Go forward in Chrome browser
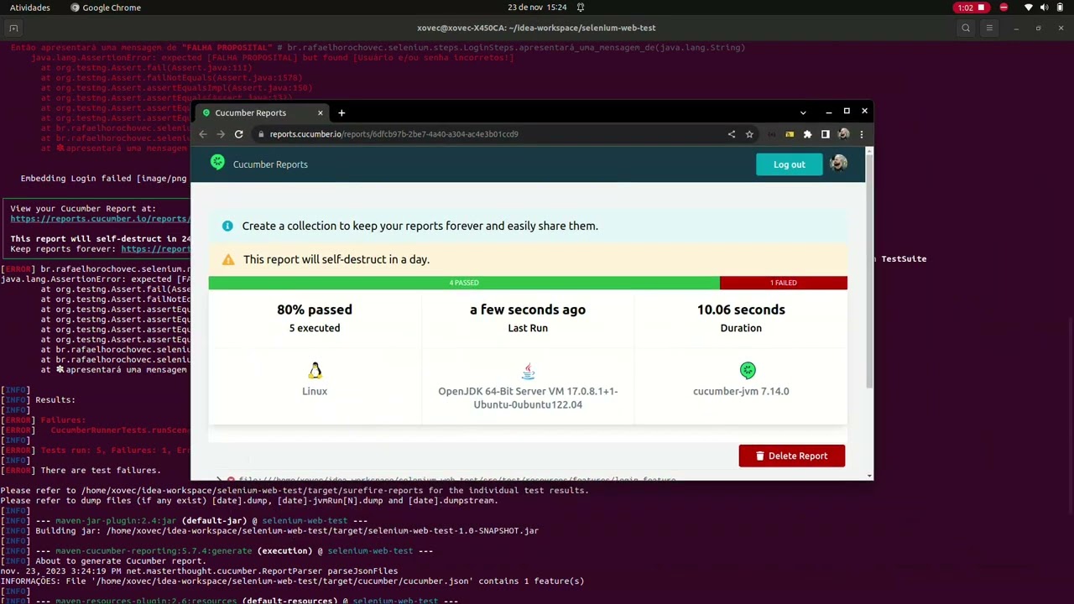This screenshot has width=1074, height=604. click(x=221, y=134)
